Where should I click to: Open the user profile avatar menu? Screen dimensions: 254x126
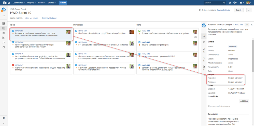(x=249, y=3)
